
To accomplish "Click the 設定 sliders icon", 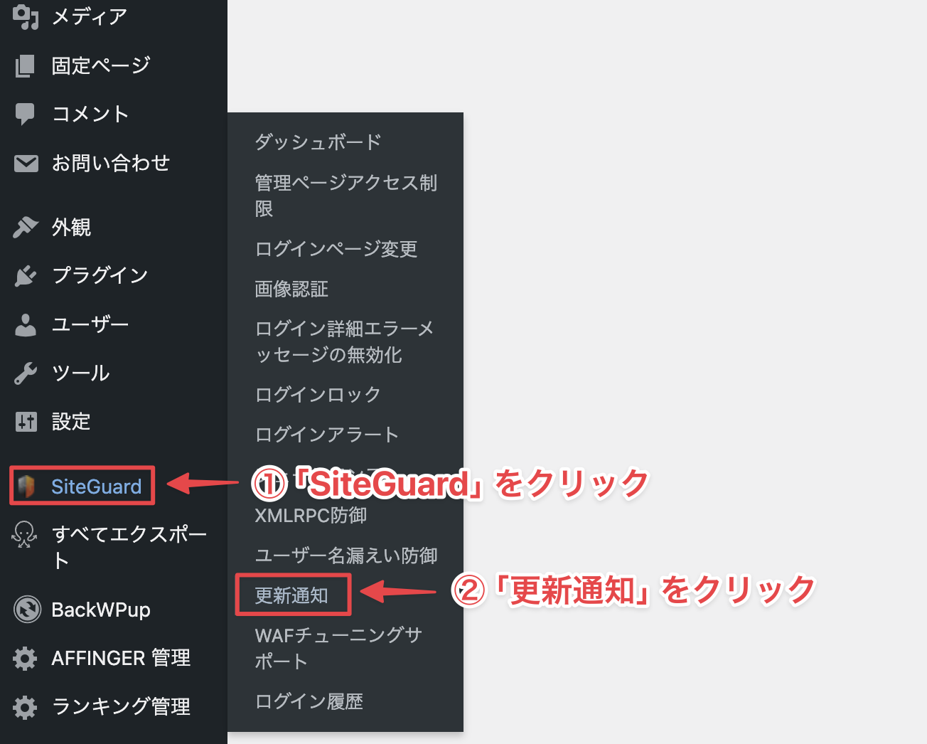I will [x=26, y=422].
